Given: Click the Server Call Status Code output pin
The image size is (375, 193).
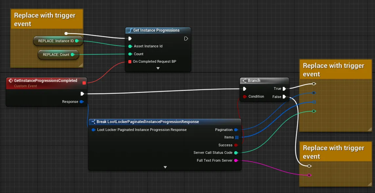Looking at the screenshot, I should pos(236,153).
